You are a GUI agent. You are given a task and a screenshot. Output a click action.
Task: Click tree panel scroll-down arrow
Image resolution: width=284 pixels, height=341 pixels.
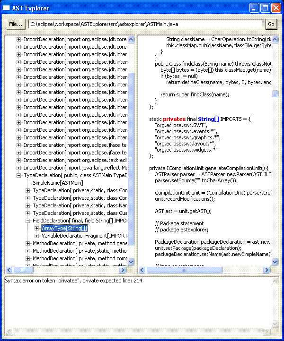click(x=131, y=262)
